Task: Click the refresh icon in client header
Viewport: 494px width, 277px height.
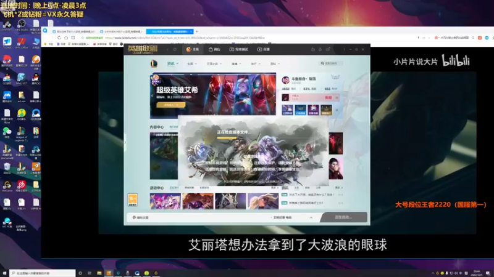Action: tap(175, 49)
